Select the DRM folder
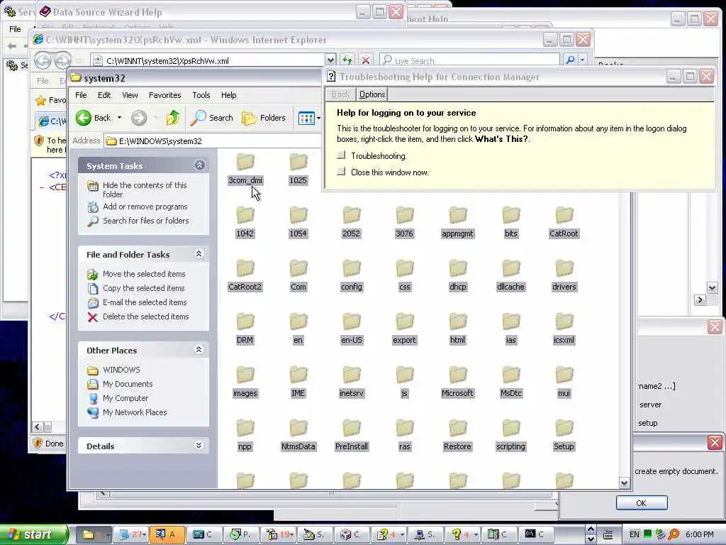Screen dimensions: 726x545 coord(245,329)
